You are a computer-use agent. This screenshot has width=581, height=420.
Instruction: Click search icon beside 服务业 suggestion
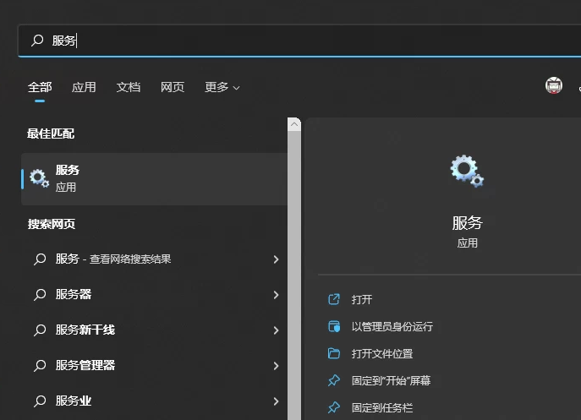(x=40, y=401)
